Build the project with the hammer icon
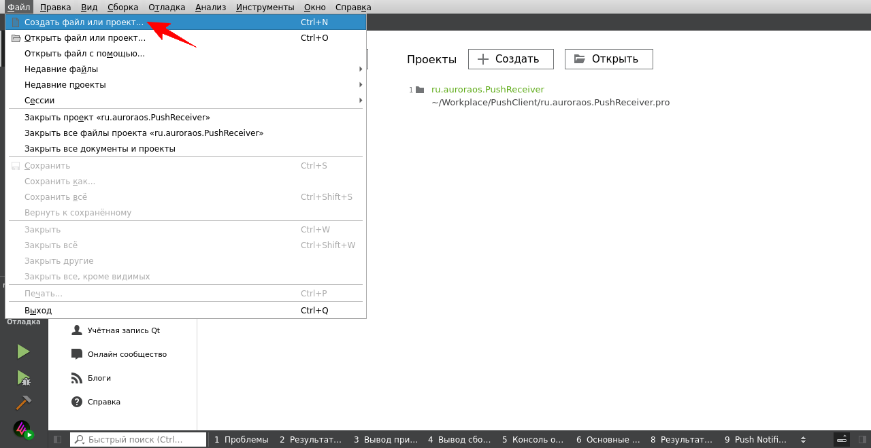This screenshot has height=448, width=871. pos(23,402)
